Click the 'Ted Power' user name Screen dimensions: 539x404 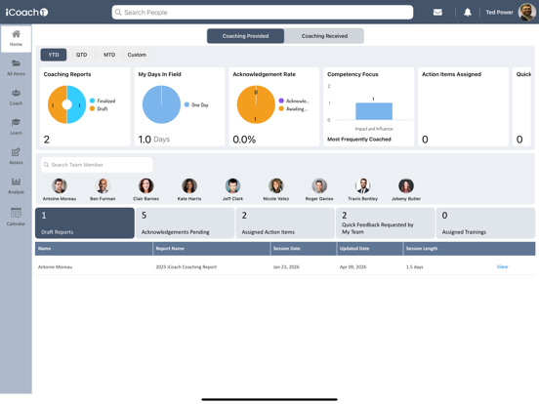tap(499, 13)
